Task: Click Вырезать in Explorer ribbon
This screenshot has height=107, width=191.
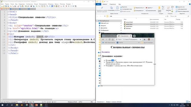Action: coord(124,7)
